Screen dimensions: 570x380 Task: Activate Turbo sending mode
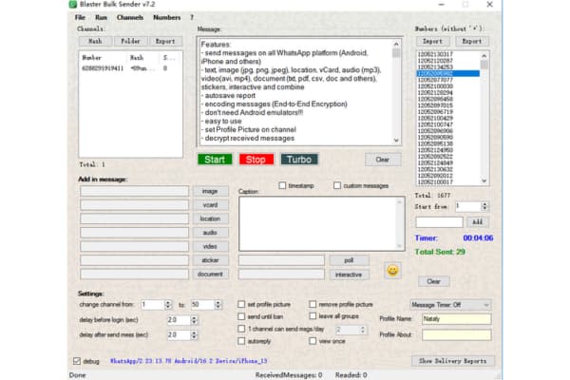point(299,160)
